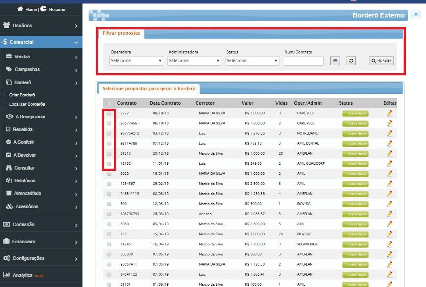Expand the Status filter dropdown
The width and height of the screenshot is (426, 287).
[x=252, y=60]
